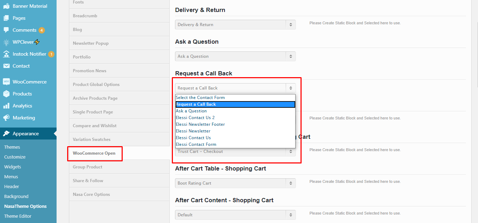
Task: Click the Instock Notifier icon
Action: tap(6, 54)
